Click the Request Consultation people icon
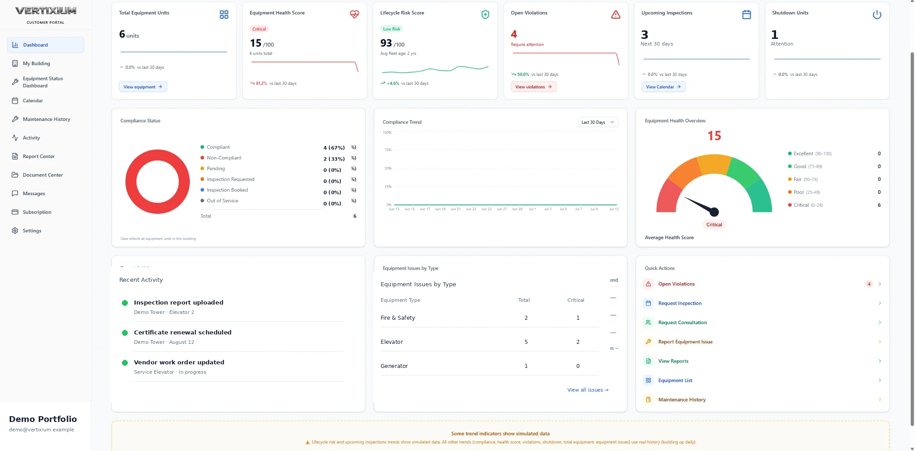The height and width of the screenshot is (451, 915). pyautogui.click(x=648, y=322)
